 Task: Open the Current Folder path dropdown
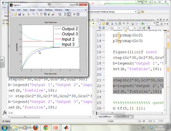click(136, 12)
